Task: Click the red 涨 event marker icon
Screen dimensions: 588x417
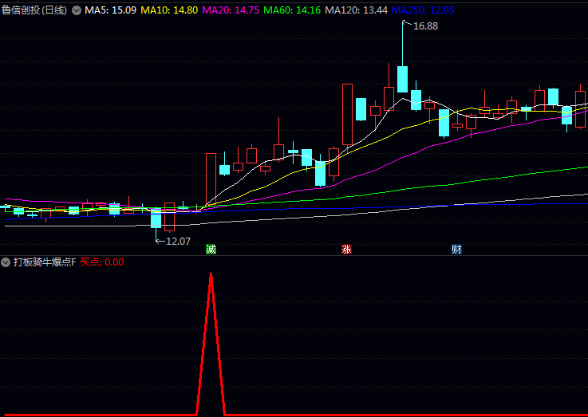Action: 346,249
